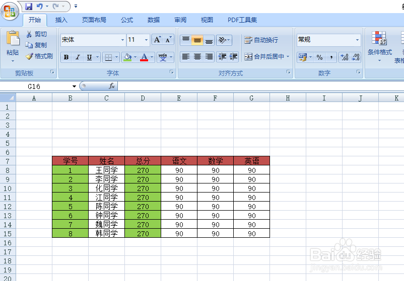Click 复制 copy
Viewport: 404px width, 281px height.
point(37,45)
